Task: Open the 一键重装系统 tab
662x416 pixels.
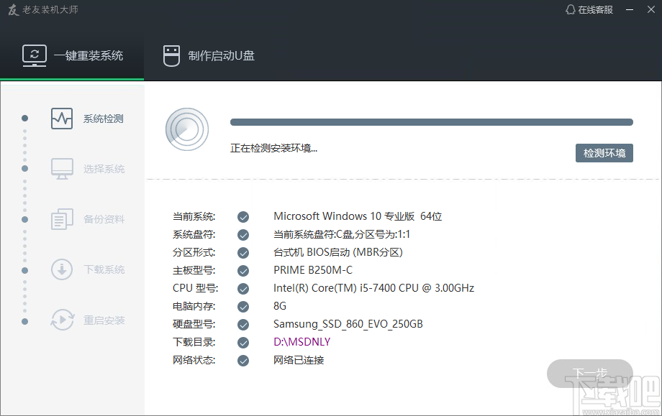Action: pyautogui.click(x=72, y=55)
